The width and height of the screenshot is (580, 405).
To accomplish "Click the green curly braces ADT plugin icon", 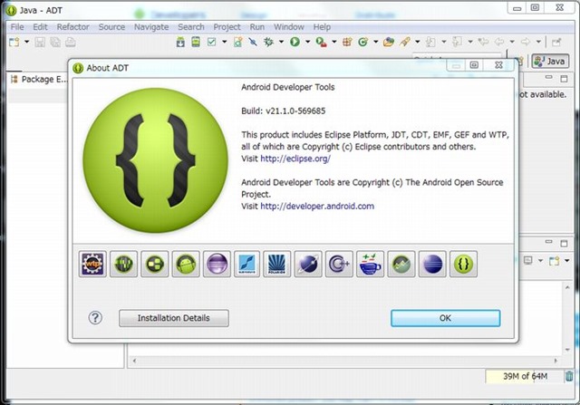I will tap(462, 265).
